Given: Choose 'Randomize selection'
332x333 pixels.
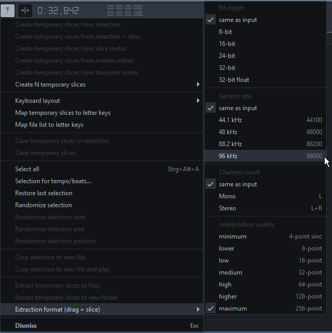Looking at the screenshot, I should (x=43, y=205).
